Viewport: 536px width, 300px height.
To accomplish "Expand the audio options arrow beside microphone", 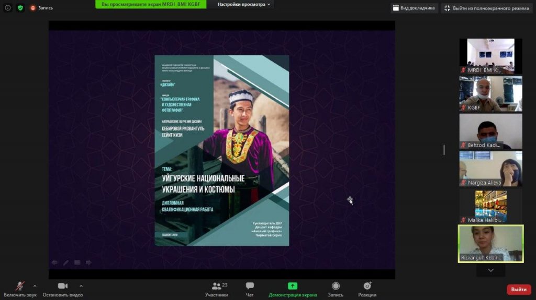I will point(35,286).
